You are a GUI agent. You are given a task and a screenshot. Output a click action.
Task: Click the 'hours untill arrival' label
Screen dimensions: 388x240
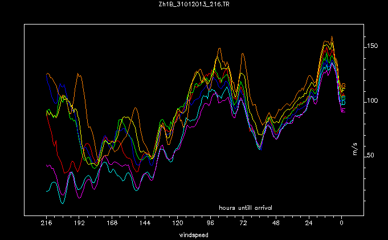(x=246, y=206)
